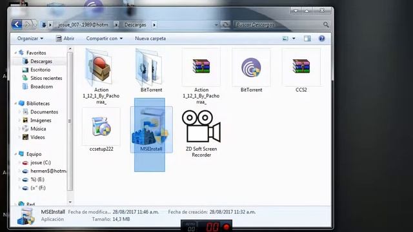Expand the arrow after josue_007-1989@hotm path
This screenshot has height=232, width=413.
point(116,24)
